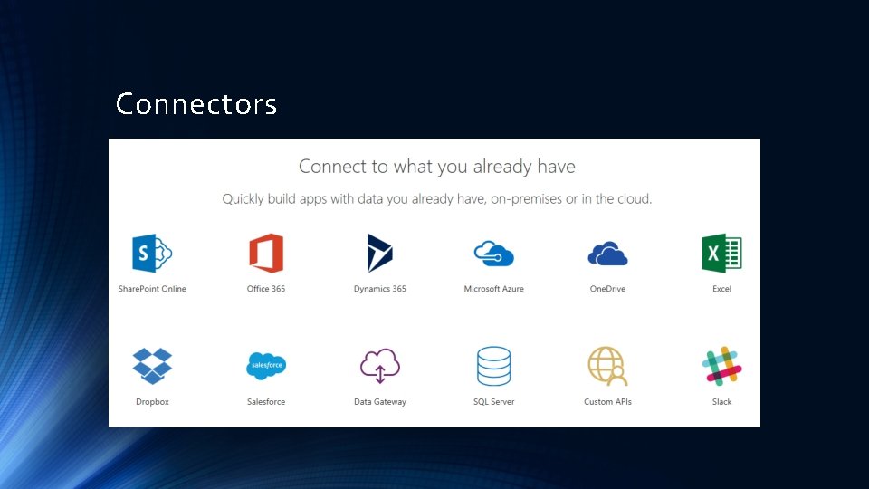Click the Microsoft Azure cloud icon
This screenshot has width=869, height=489.
tap(494, 254)
